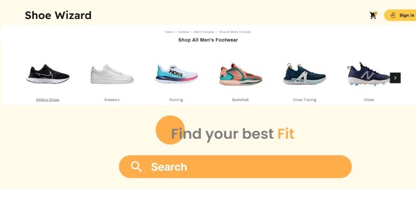The width and height of the screenshot is (416, 212).
Task: Go to Home breadcrumb
Action: (x=169, y=32)
